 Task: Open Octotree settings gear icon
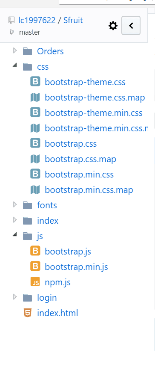coord(113,26)
